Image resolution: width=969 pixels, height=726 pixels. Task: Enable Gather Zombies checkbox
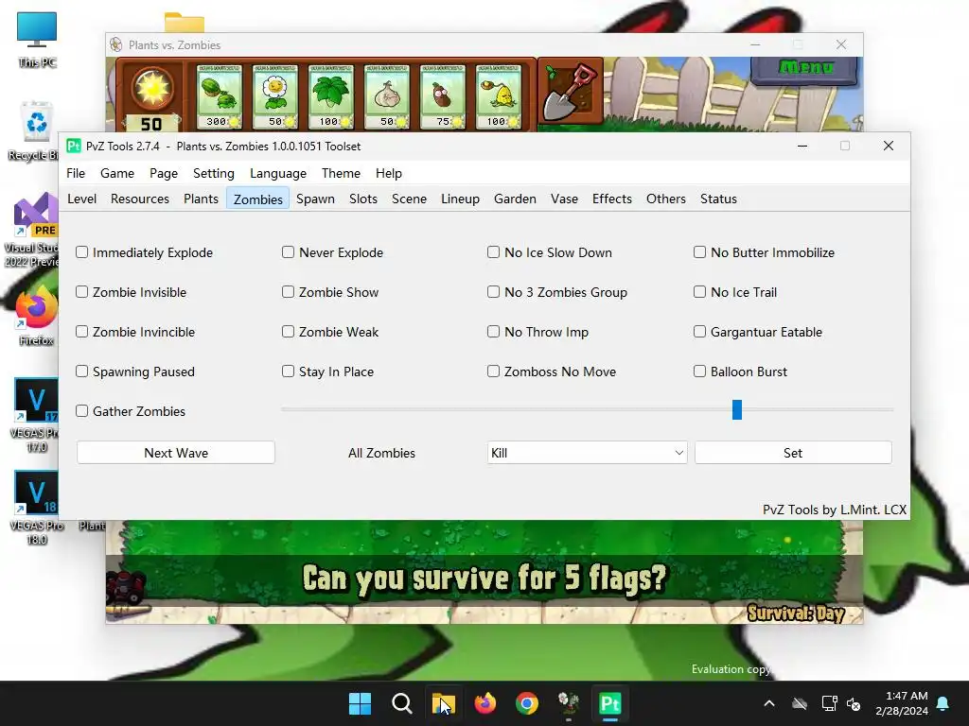[81, 410]
